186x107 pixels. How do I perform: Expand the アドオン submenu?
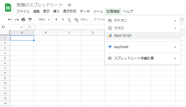[x=142, y=21]
